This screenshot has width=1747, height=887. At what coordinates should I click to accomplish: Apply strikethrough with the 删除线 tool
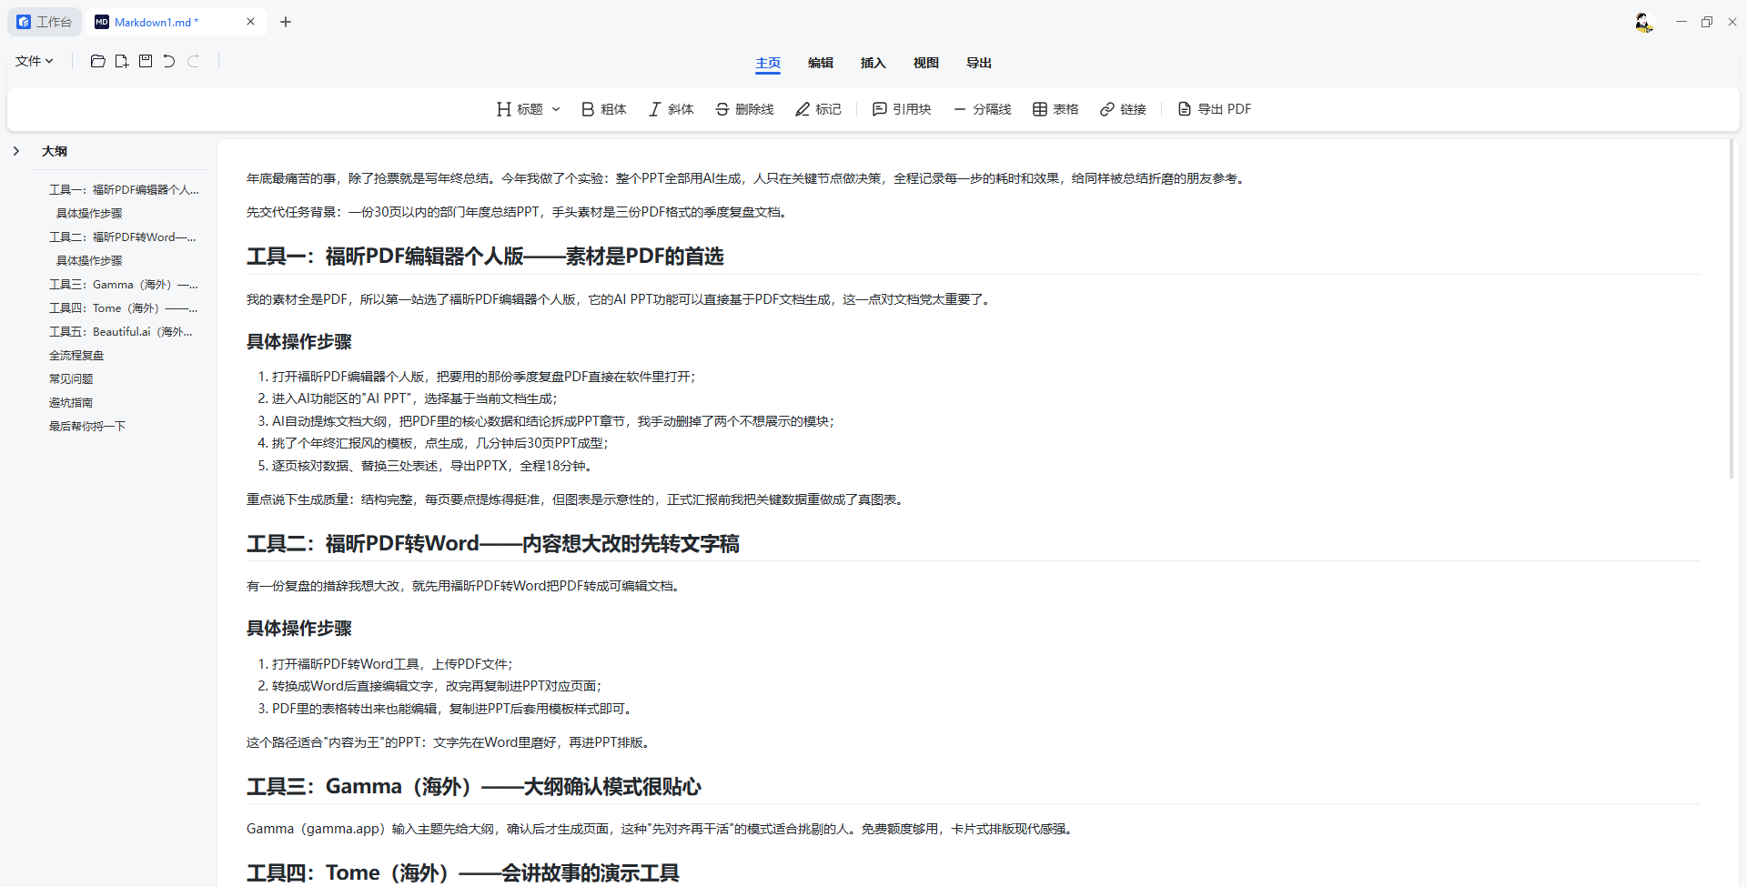coord(744,109)
